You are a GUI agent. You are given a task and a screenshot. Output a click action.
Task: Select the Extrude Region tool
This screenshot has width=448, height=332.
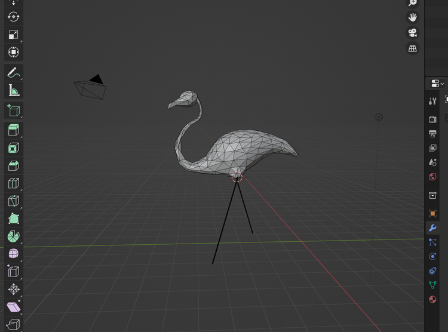(13, 130)
